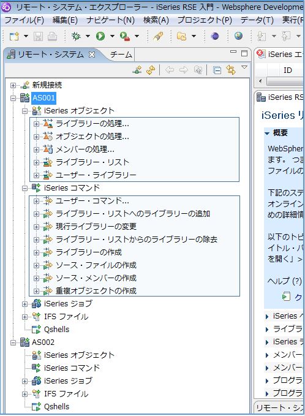Open the ファイル(F) menu

(24, 20)
